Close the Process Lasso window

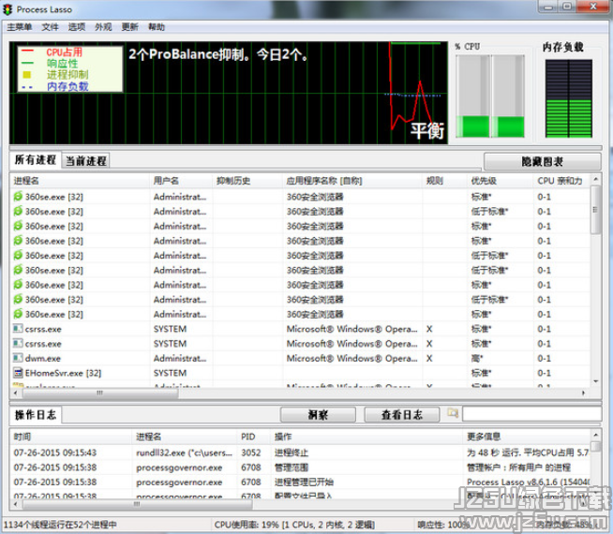point(593,7)
